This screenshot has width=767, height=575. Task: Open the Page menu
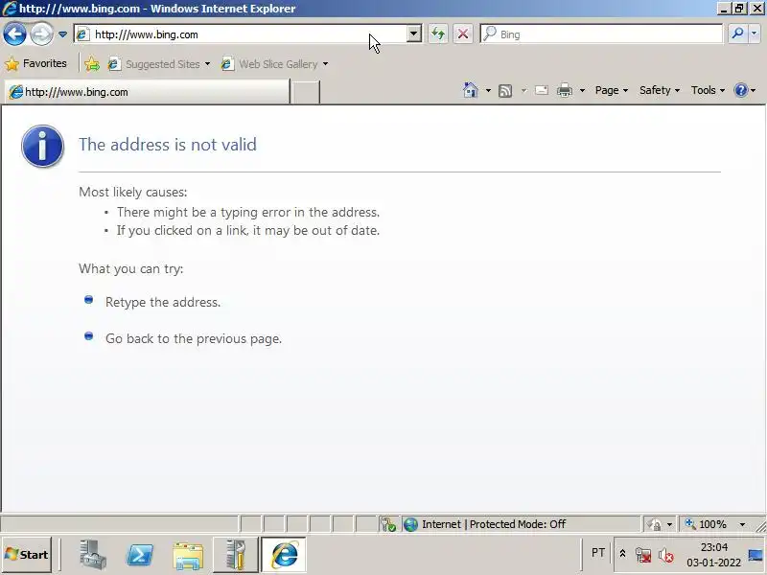[612, 90]
